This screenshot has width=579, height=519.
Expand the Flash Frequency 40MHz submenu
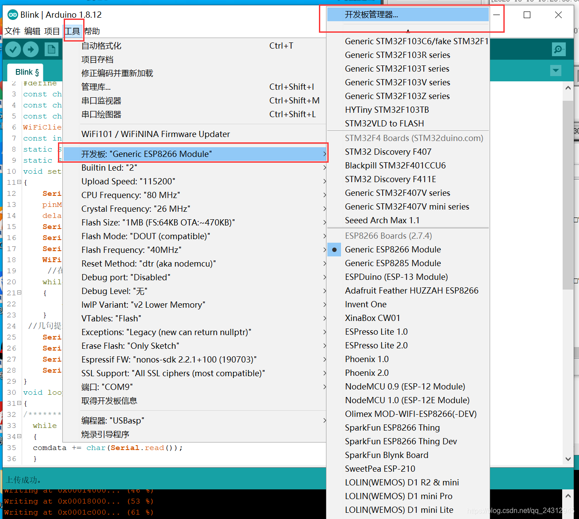pos(195,250)
